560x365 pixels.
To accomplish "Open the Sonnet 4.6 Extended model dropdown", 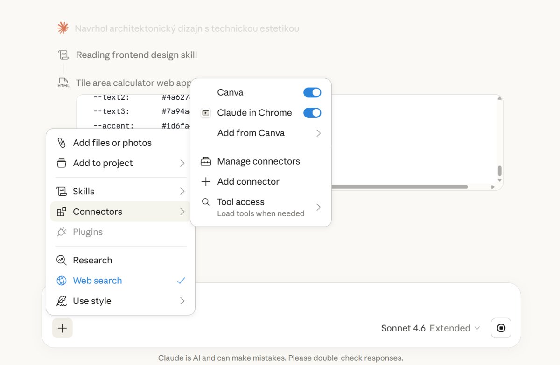I will click(430, 328).
